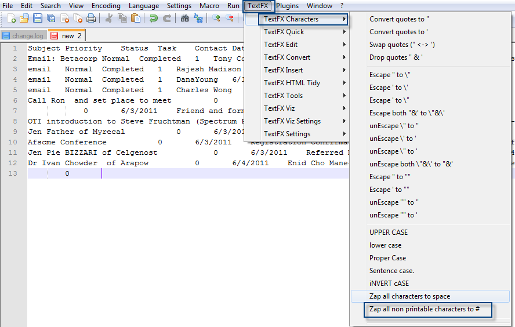Click the Undo arrow icon
The height and width of the screenshot is (327, 515).
[154, 19]
